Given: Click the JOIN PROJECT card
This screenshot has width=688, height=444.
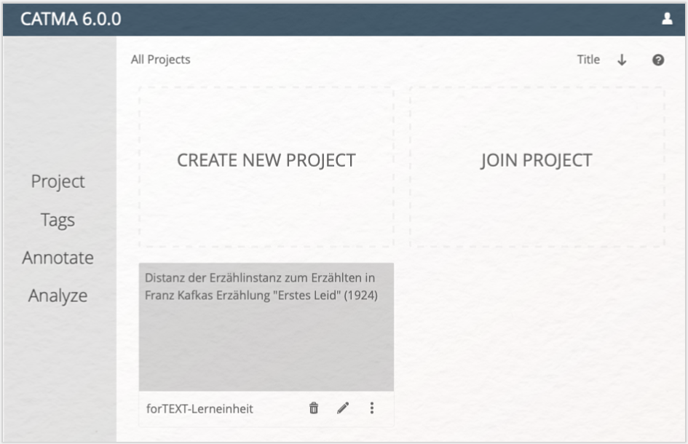Looking at the screenshot, I should point(537,166).
